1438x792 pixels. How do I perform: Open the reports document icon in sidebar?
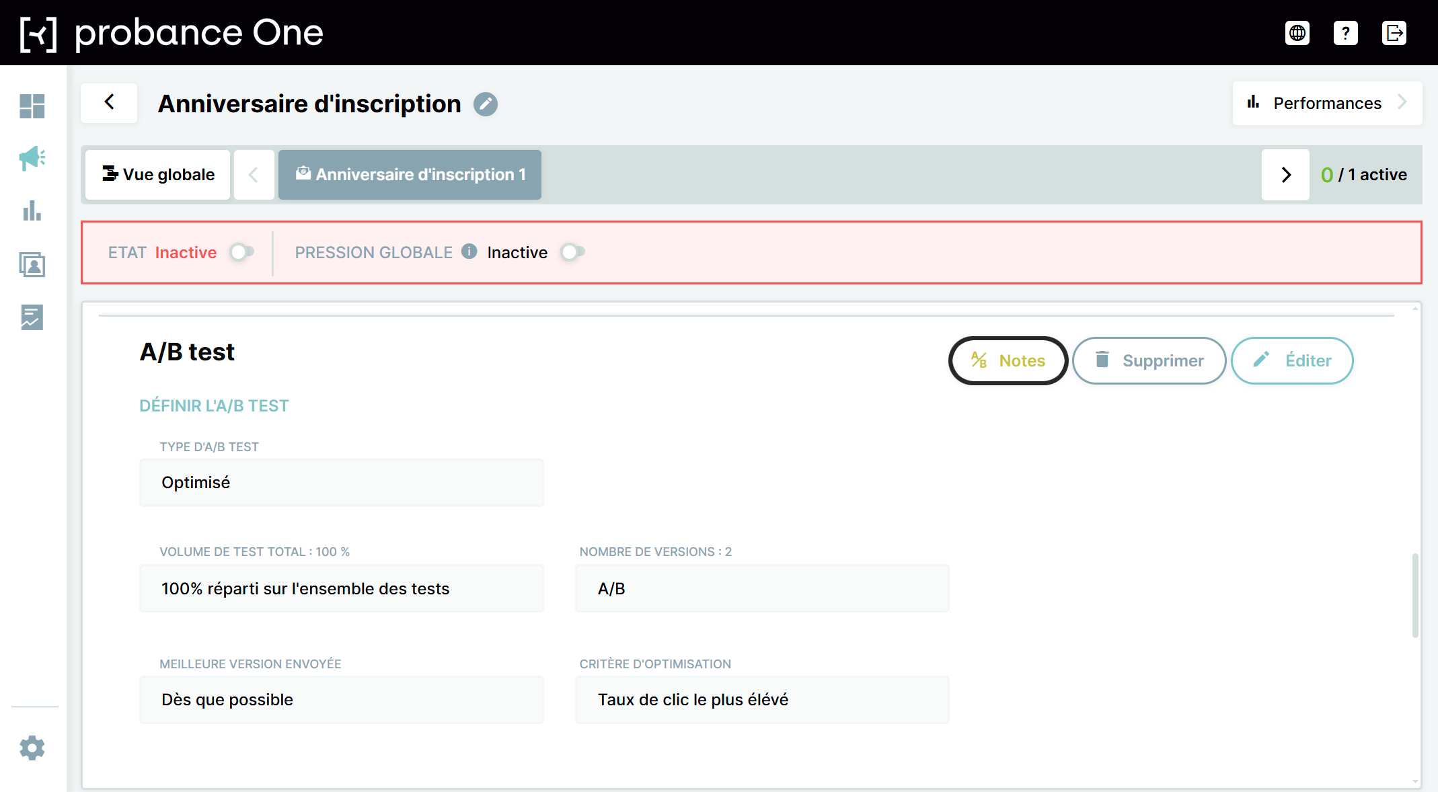pyautogui.click(x=32, y=317)
